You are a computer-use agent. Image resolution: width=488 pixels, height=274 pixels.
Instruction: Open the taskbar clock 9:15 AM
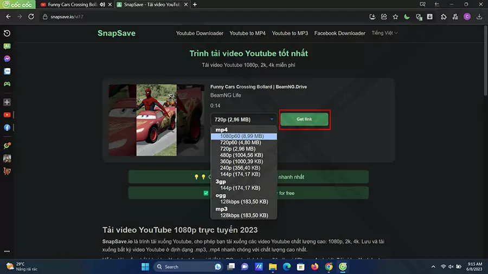pyautogui.click(x=474, y=266)
